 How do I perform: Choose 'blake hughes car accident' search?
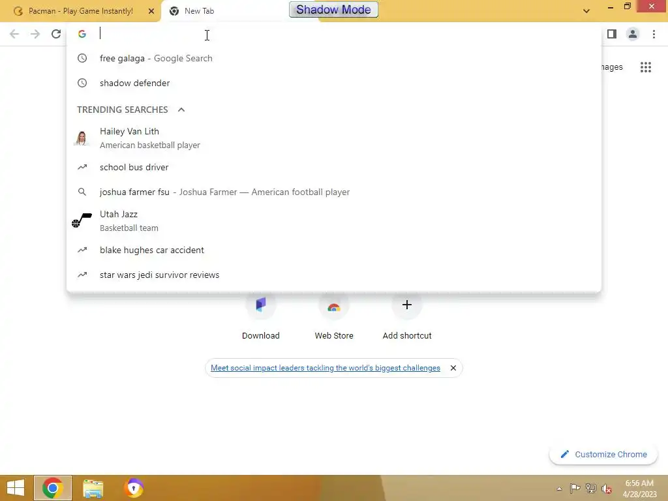coord(334,250)
